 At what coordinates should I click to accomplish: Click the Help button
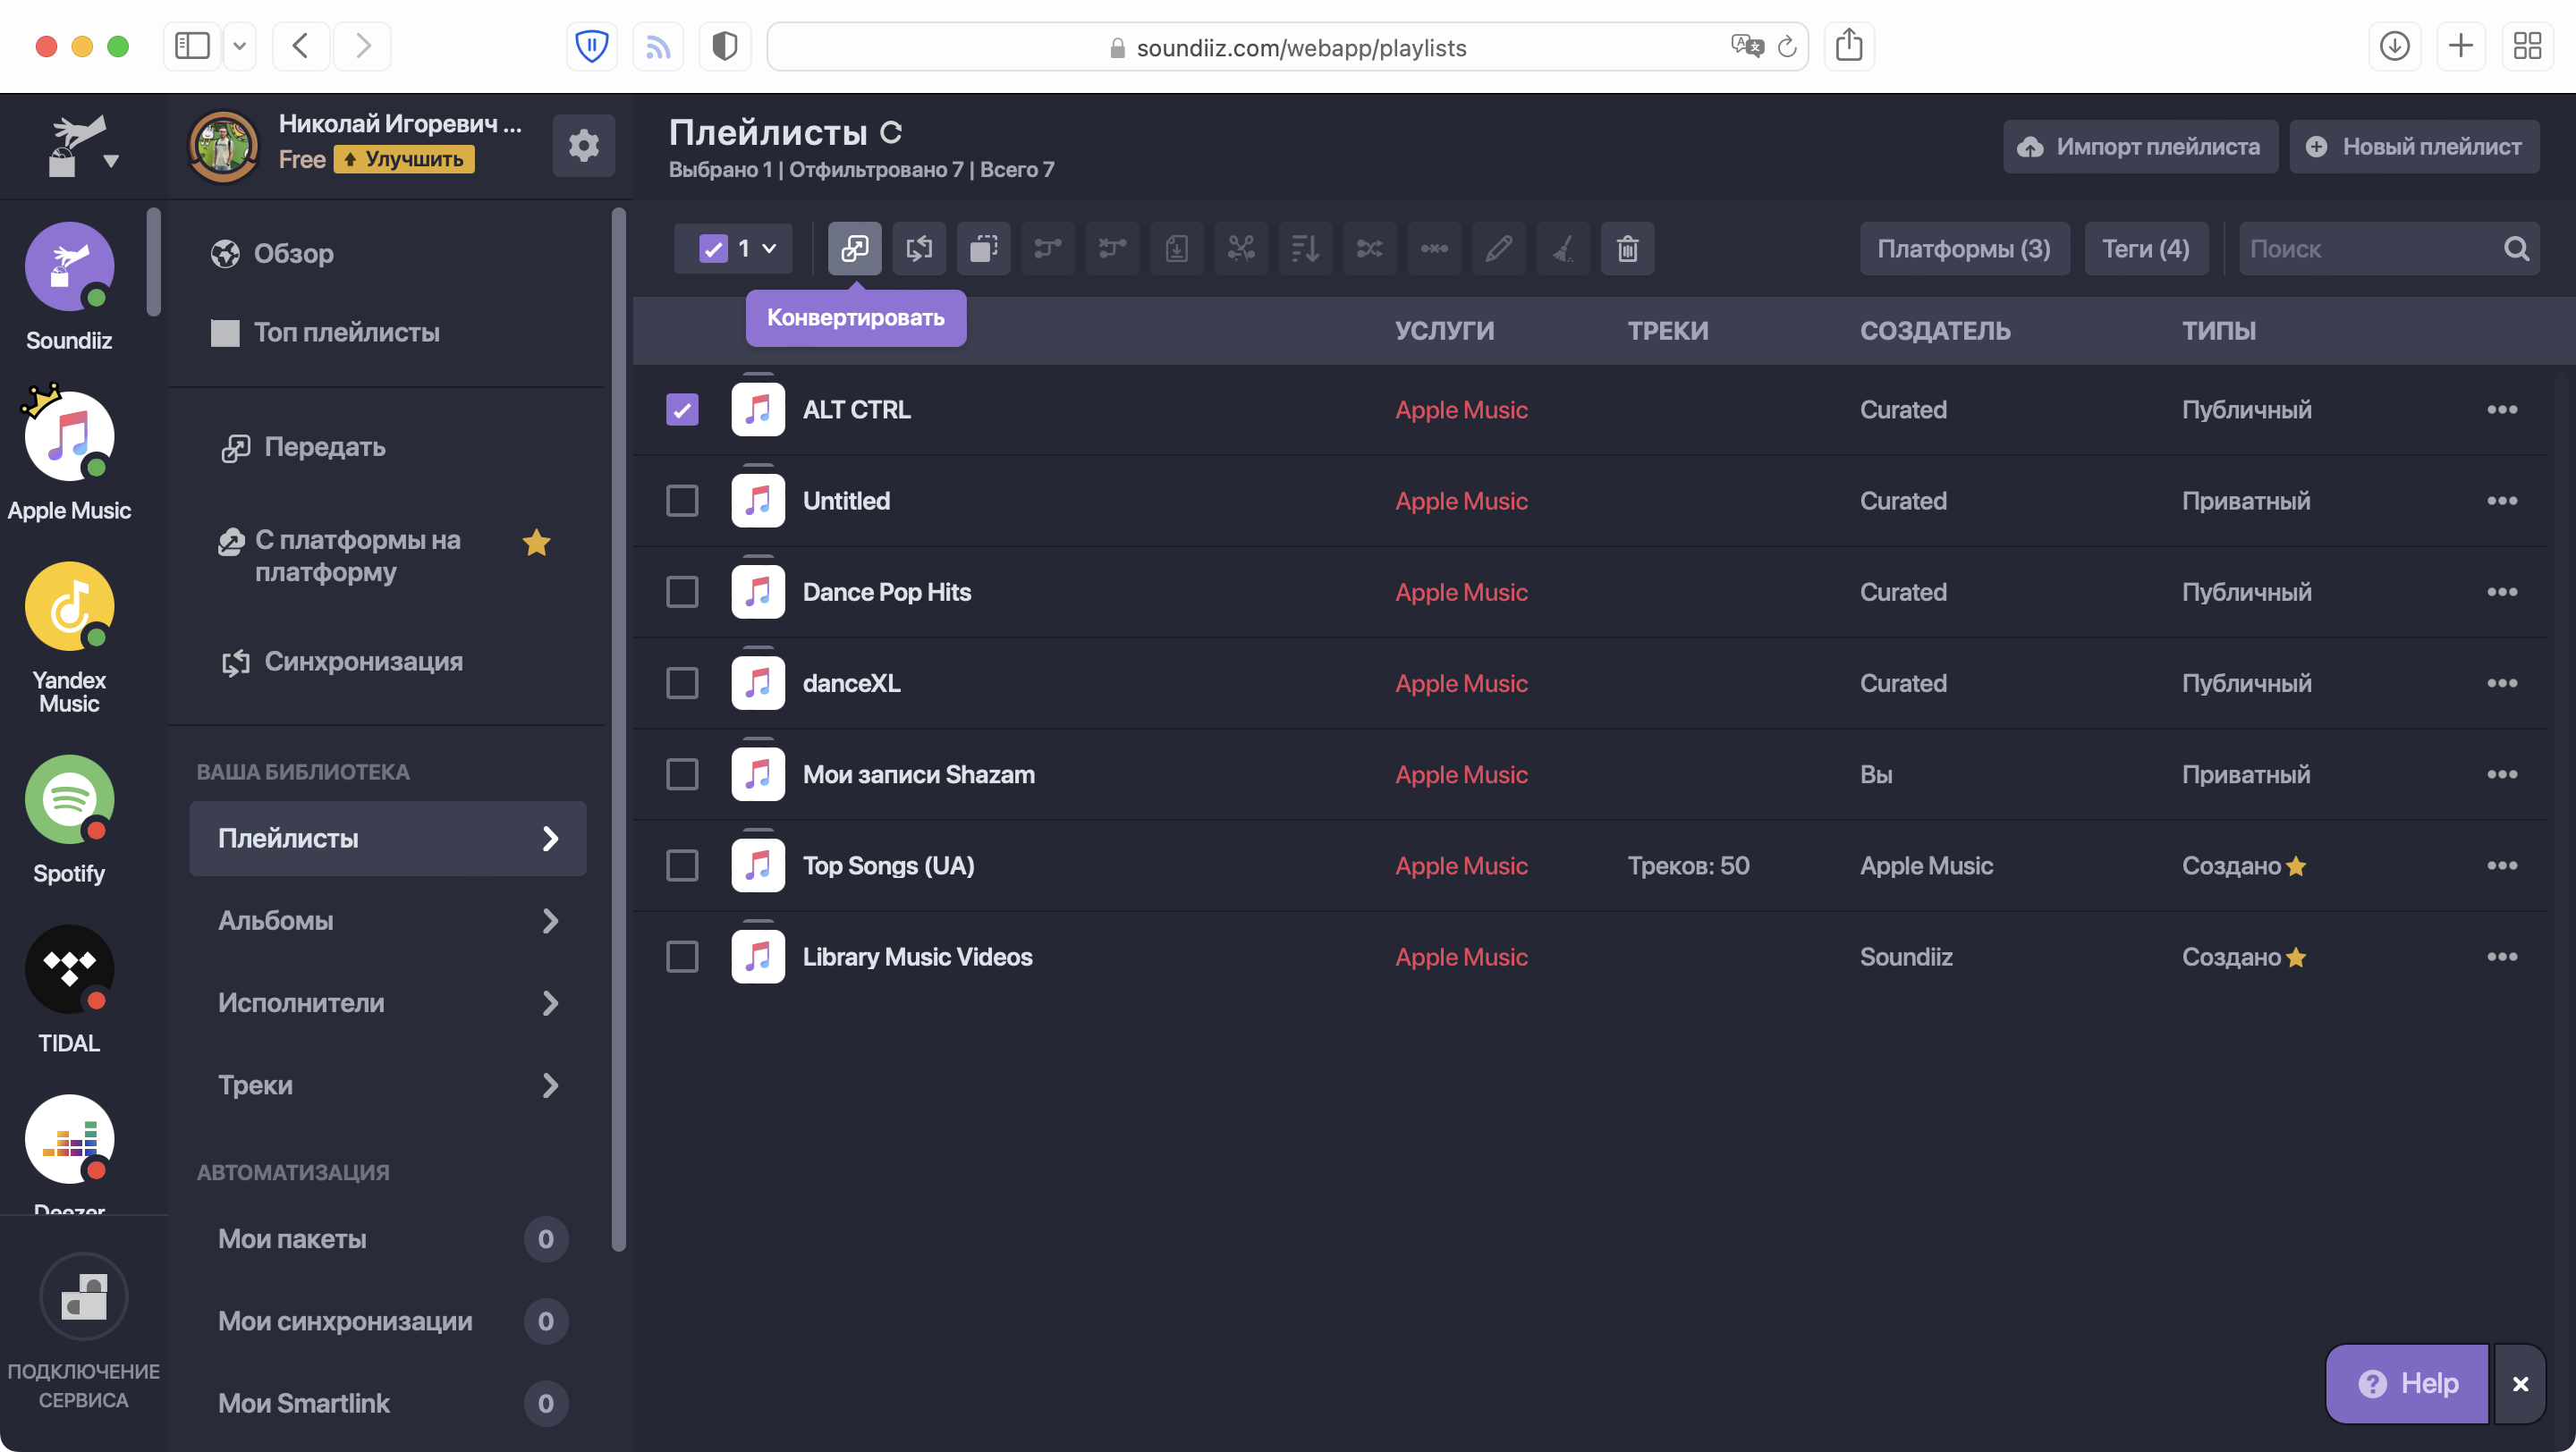coord(2407,1383)
